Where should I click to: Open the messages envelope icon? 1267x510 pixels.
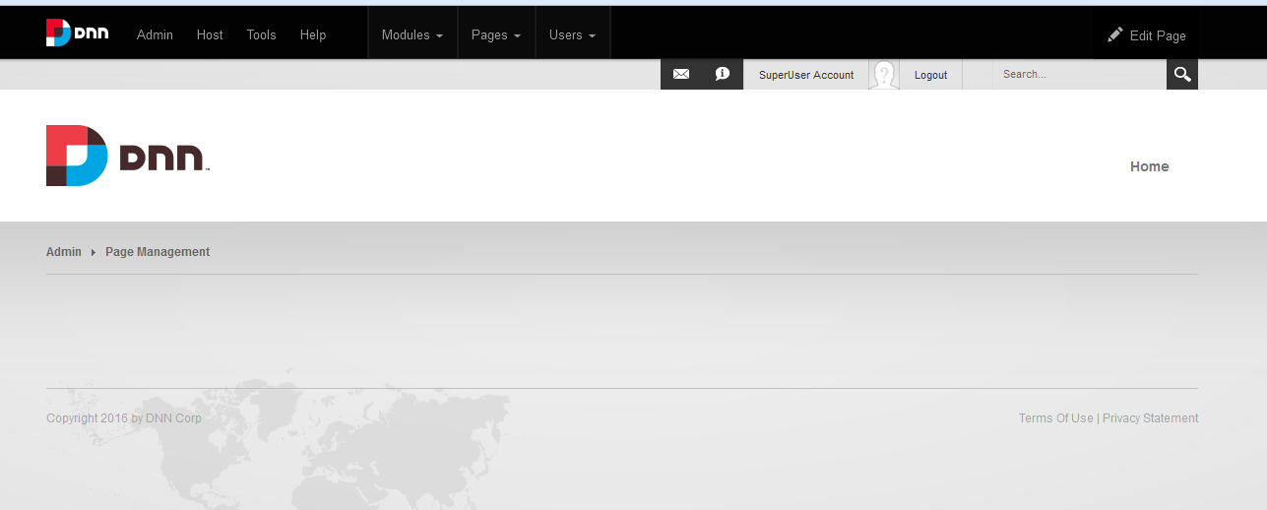(681, 74)
